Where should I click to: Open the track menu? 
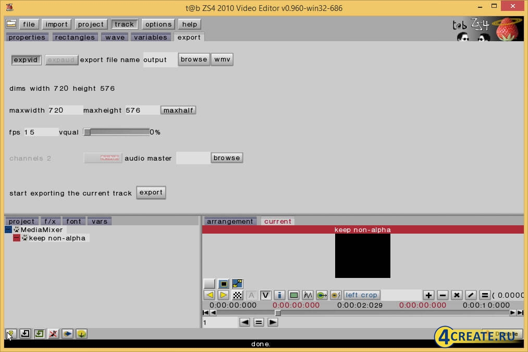coord(124,23)
